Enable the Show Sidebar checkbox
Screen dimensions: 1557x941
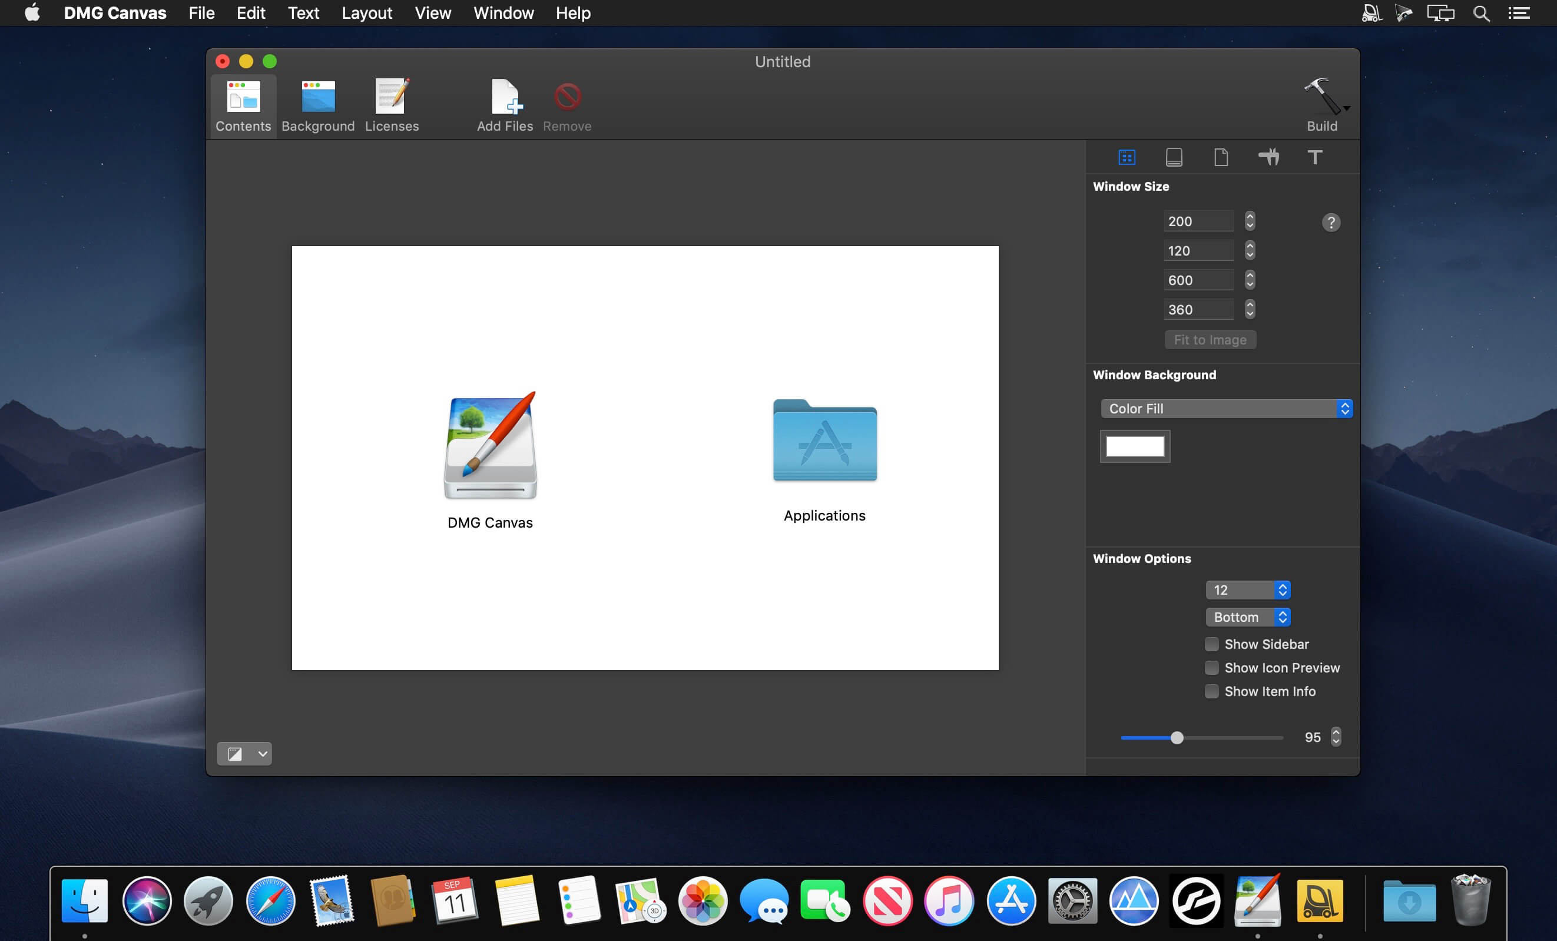[x=1211, y=644]
